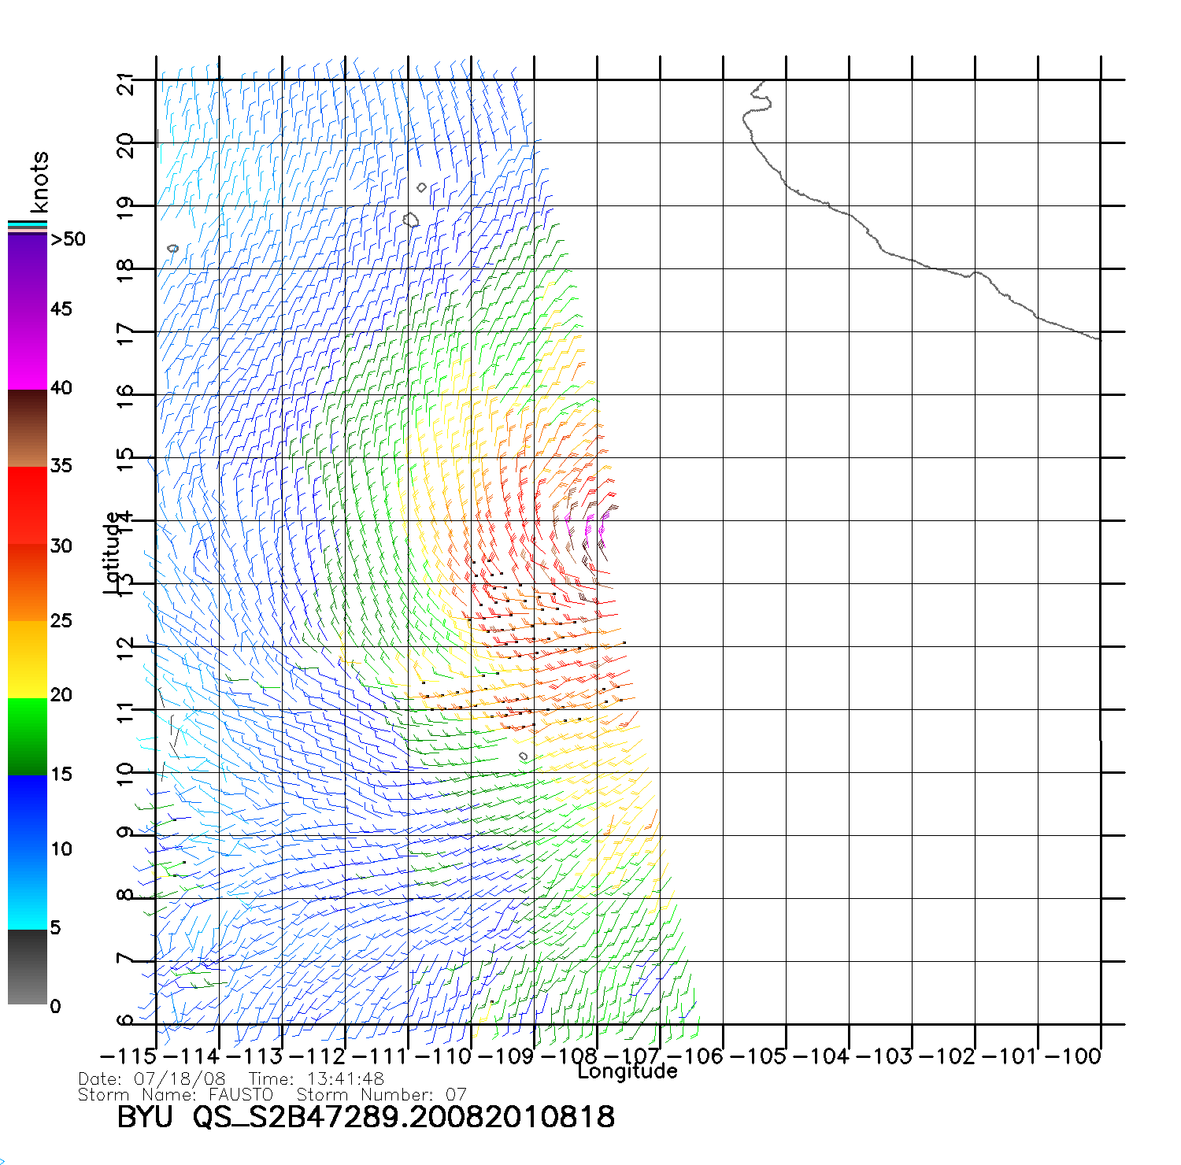Click the island outline just below 19°N near 111°W
Viewport: 1181px width, 1165px height.
[410, 220]
